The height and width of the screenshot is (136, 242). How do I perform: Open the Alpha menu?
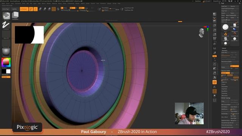click(x=3, y=3)
